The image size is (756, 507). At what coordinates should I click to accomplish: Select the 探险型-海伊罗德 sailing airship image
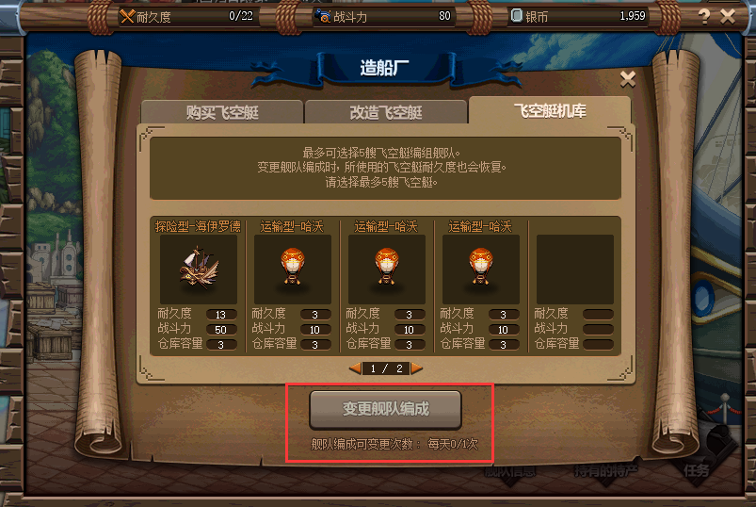[x=198, y=270]
